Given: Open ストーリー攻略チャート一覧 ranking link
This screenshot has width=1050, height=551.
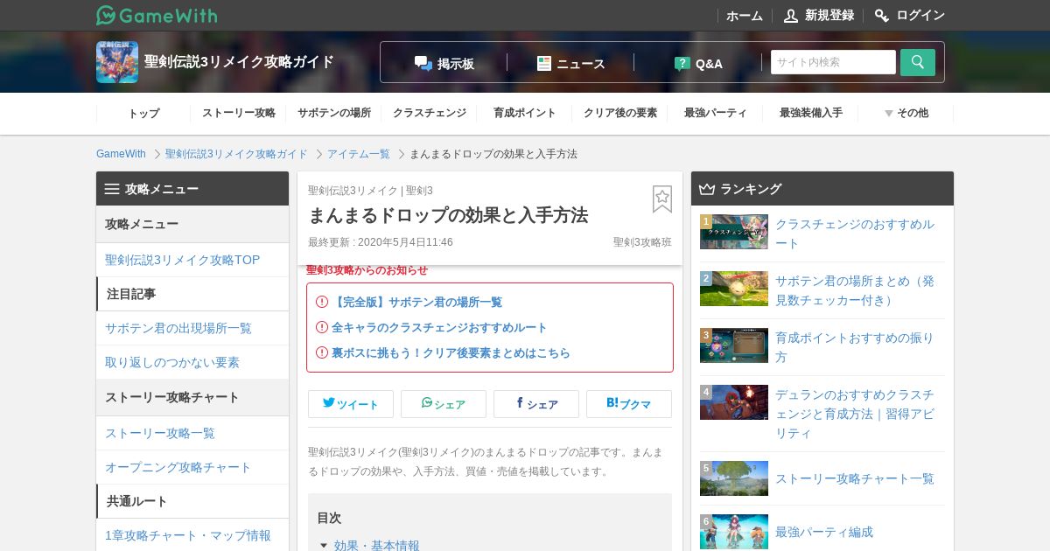Looking at the screenshot, I should click(x=855, y=478).
